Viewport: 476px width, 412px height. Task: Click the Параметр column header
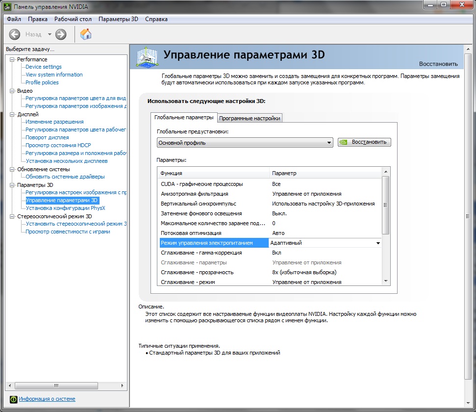325,173
